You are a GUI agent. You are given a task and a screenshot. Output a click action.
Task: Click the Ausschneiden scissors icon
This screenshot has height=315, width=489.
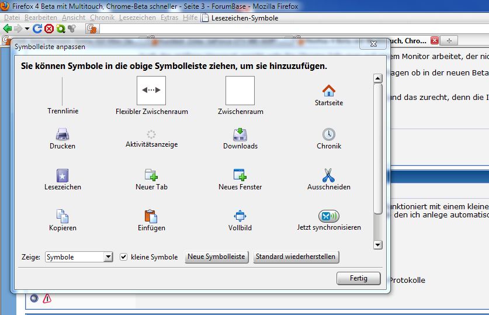click(329, 175)
